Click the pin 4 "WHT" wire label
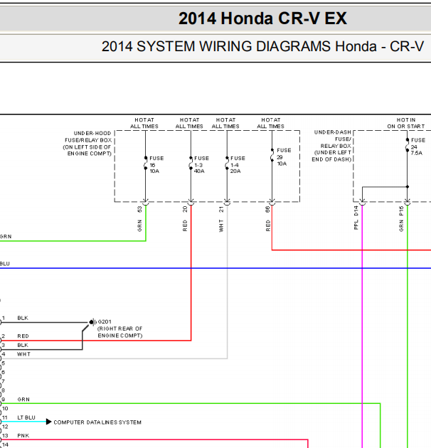 pos(23,354)
